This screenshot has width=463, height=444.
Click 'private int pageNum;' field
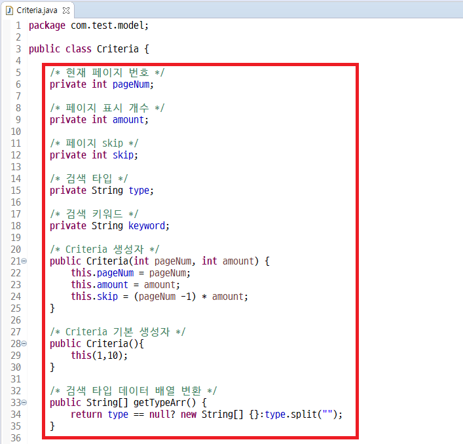pyautogui.click(x=102, y=84)
